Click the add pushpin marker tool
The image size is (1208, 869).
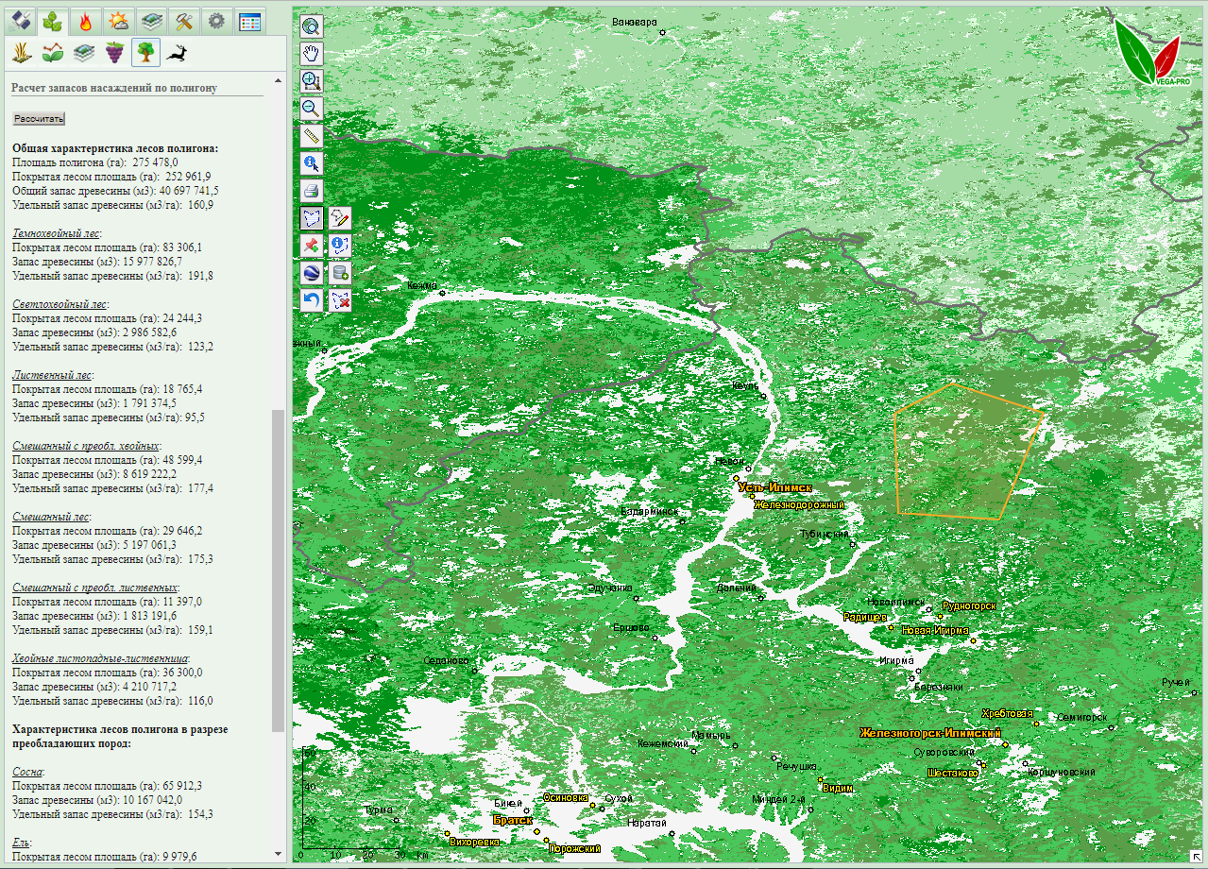311,246
